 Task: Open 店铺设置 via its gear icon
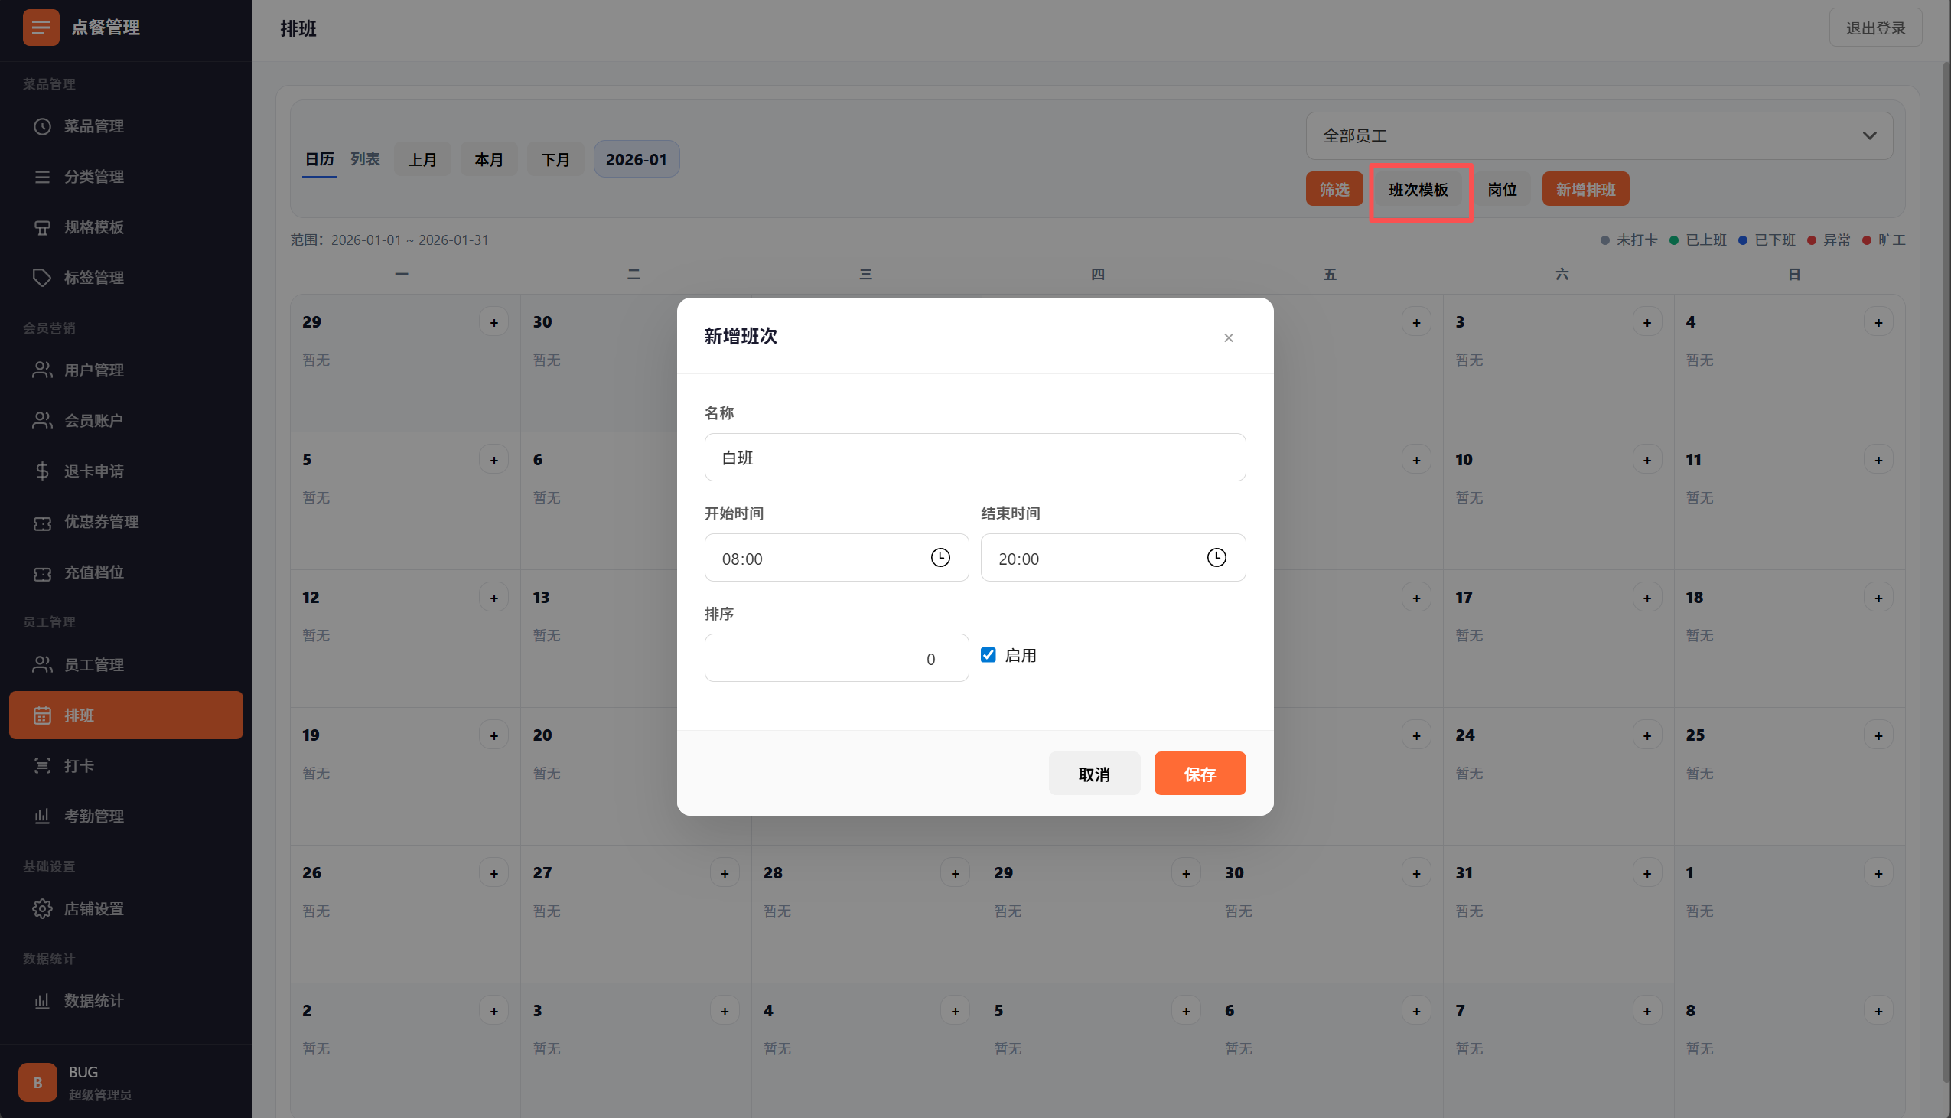click(x=42, y=908)
